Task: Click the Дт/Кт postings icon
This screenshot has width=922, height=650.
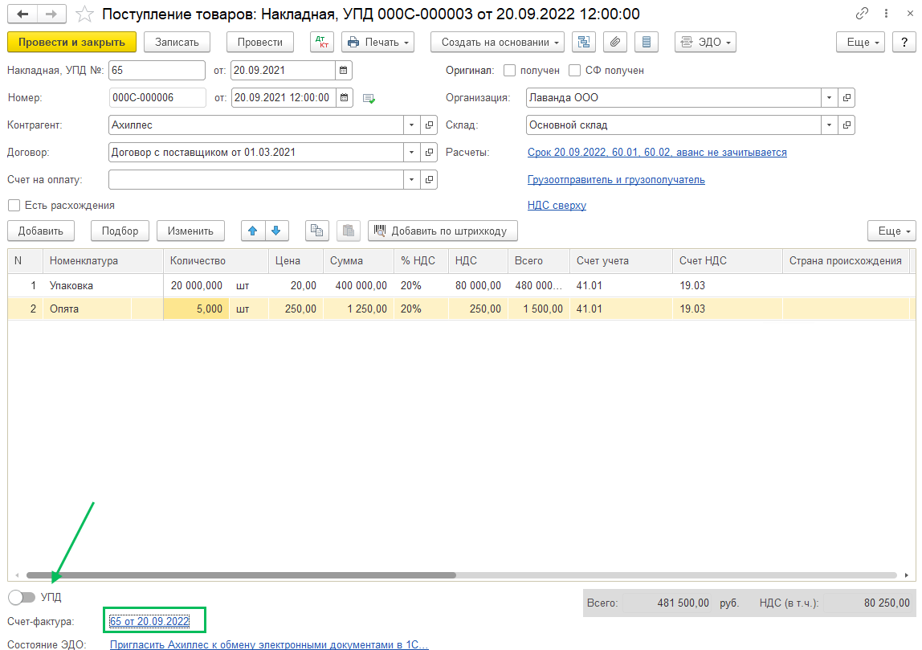Action: click(x=322, y=42)
